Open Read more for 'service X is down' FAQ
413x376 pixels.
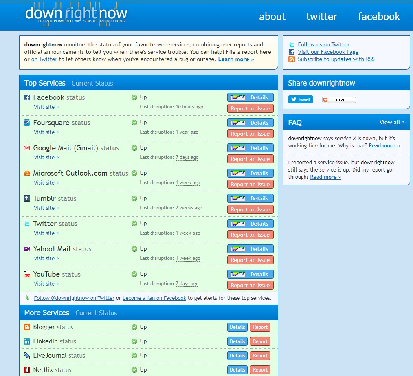384,146
